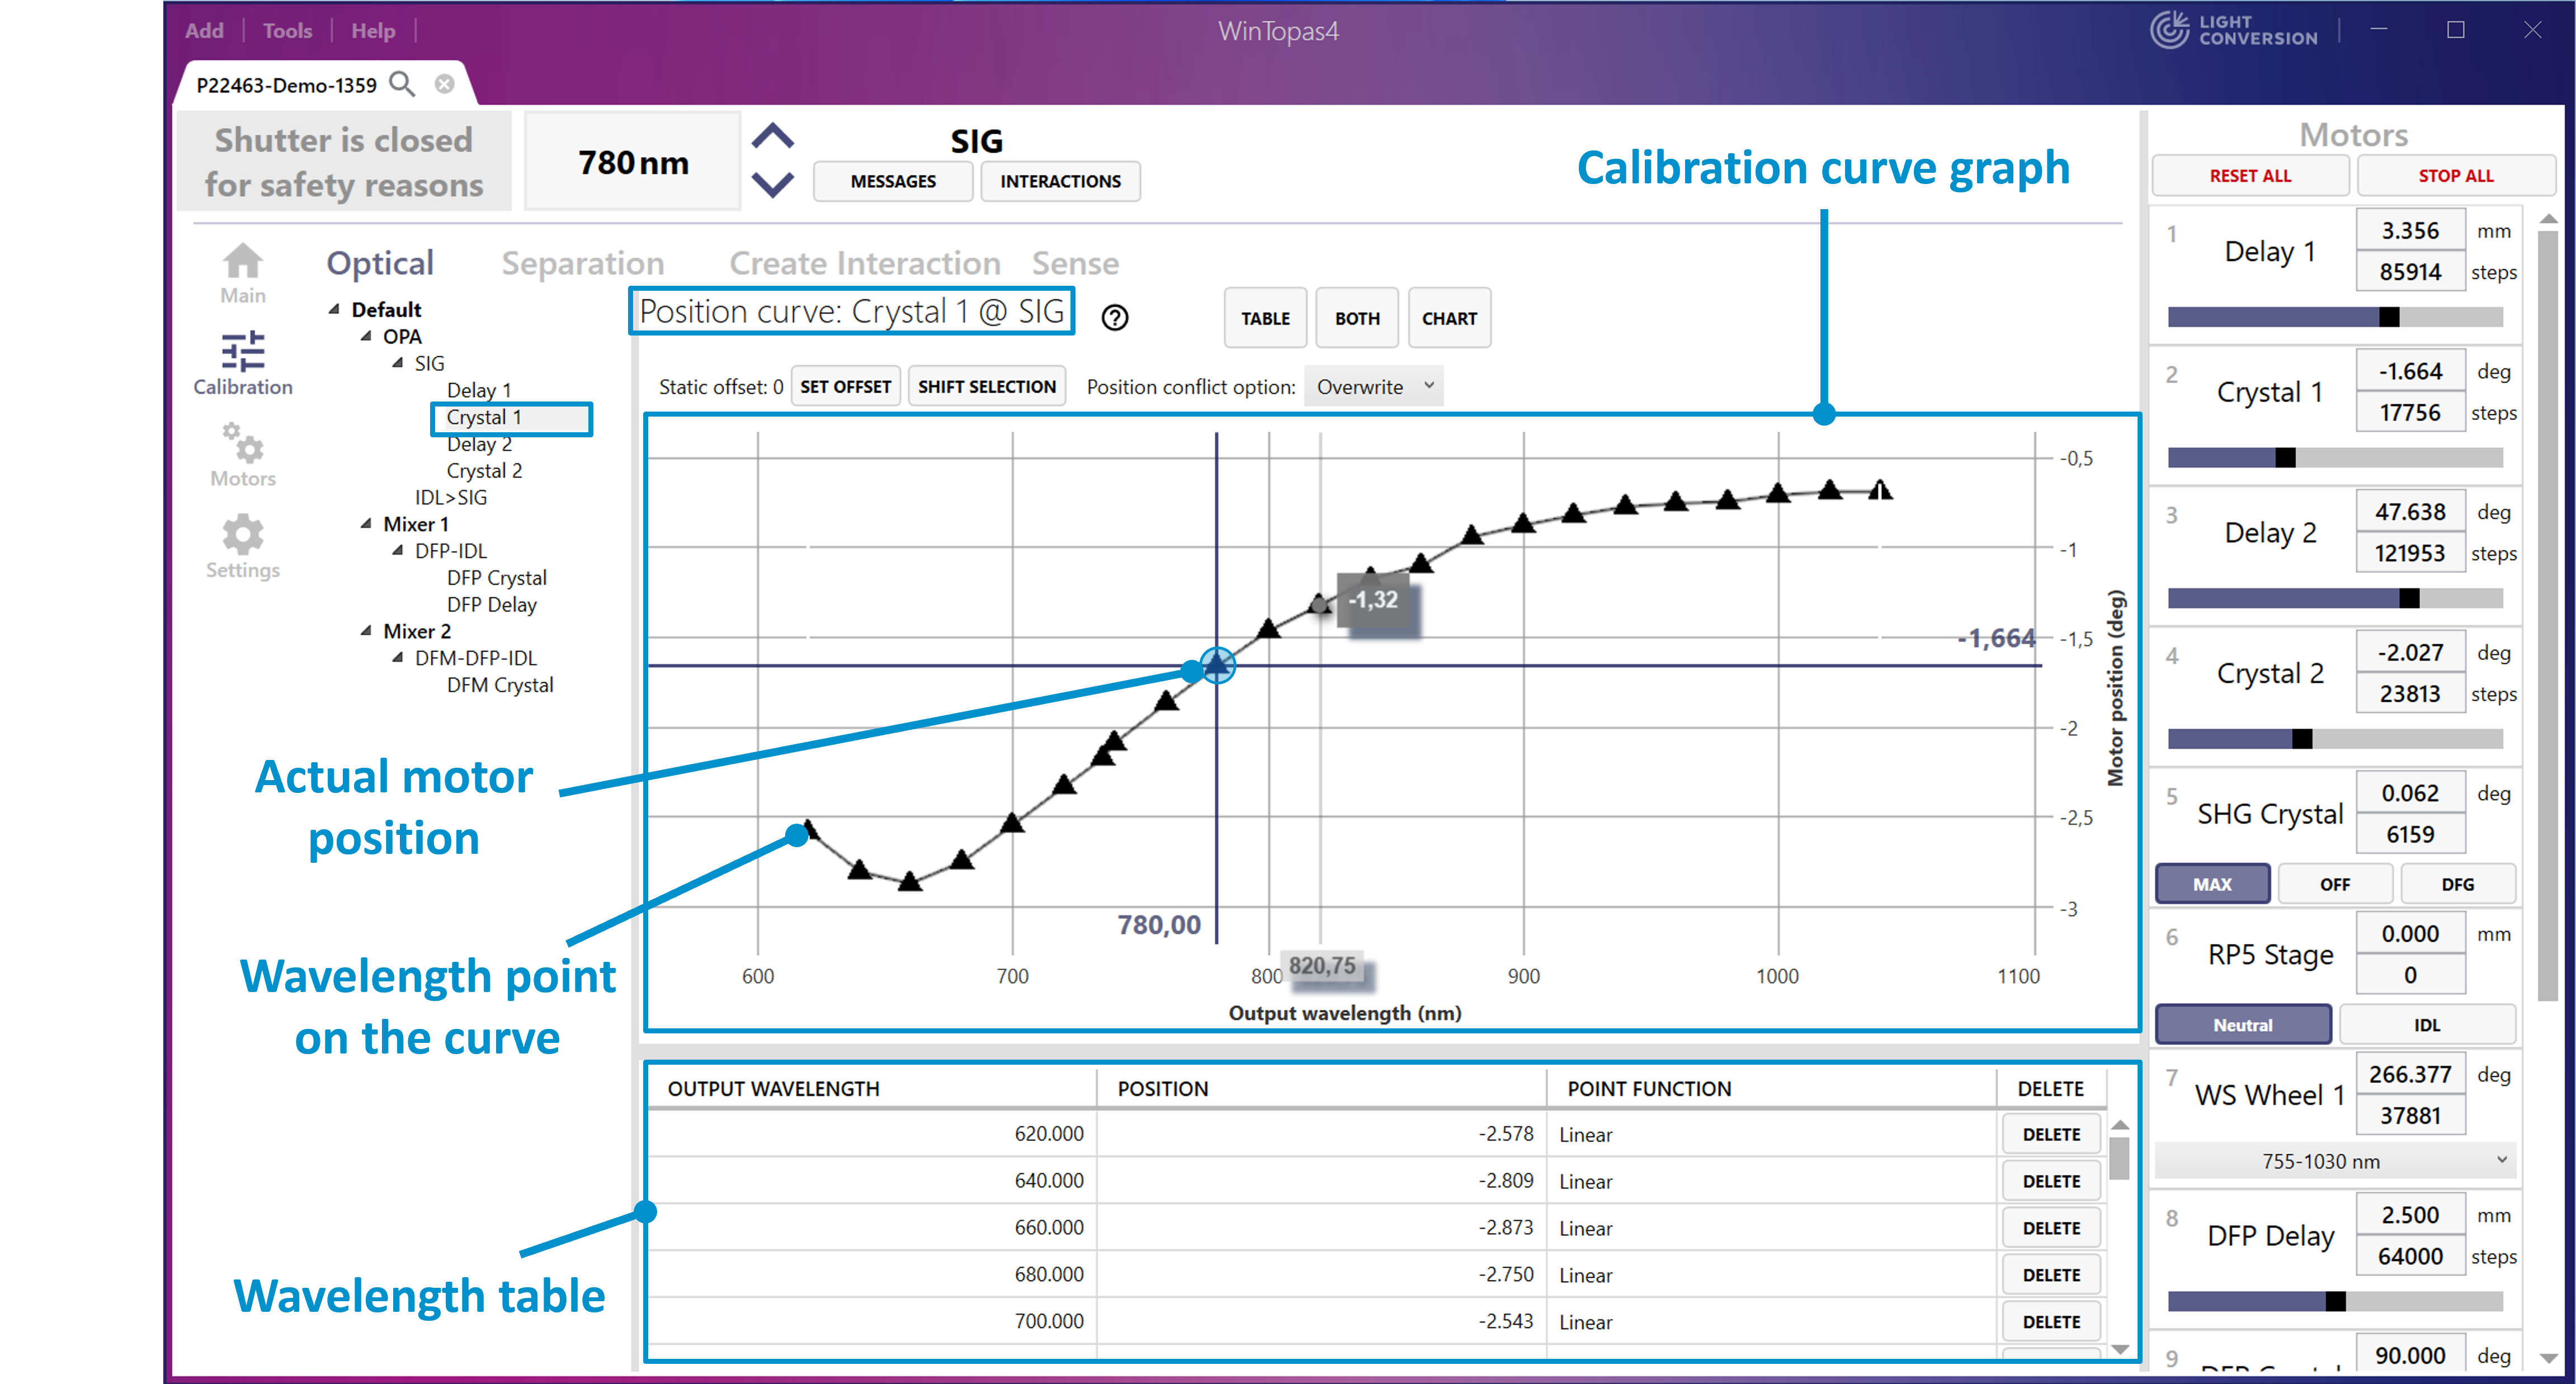
Task: Click the help question mark icon
Action: coord(1115,318)
